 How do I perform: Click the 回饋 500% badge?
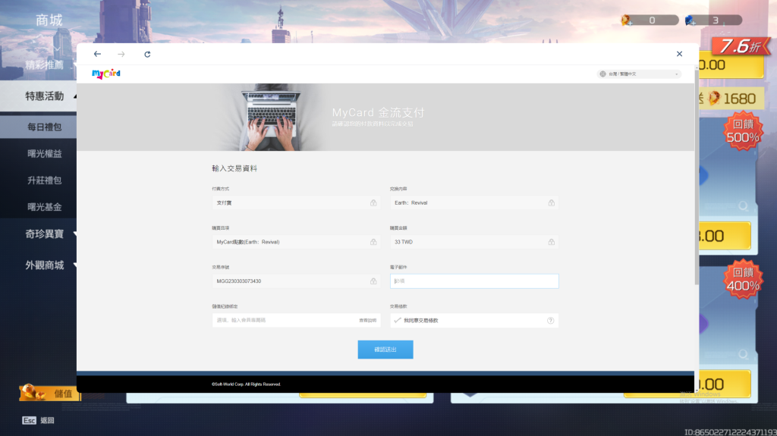tap(743, 130)
